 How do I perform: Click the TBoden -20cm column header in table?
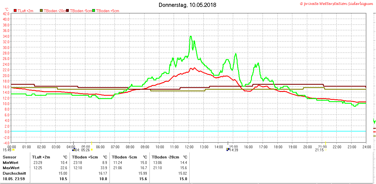(x=165, y=157)
